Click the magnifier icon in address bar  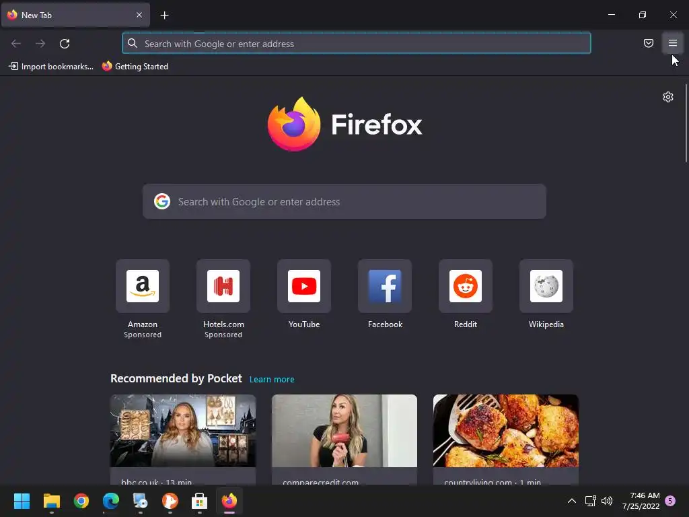click(133, 43)
